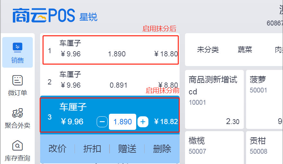
Task: Add product 贡柑 50008
Action: coord(264,148)
